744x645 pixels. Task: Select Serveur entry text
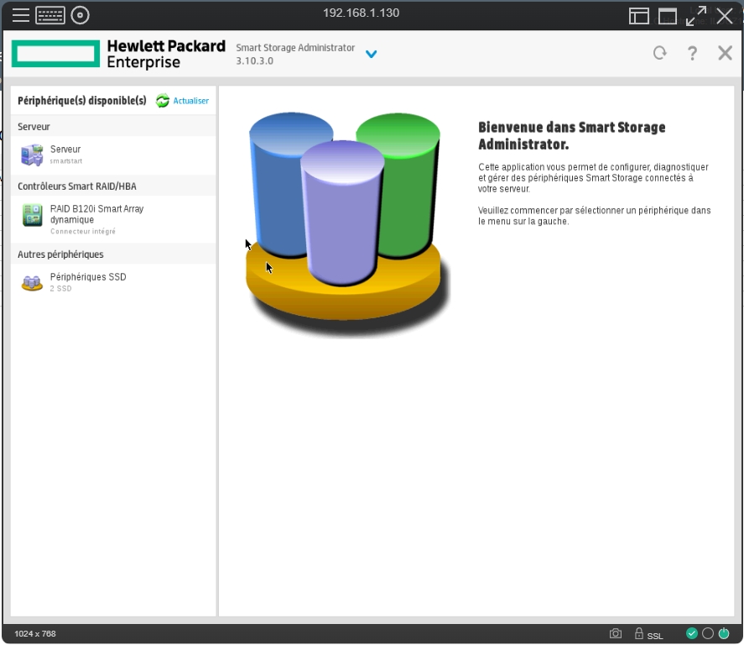(65, 149)
